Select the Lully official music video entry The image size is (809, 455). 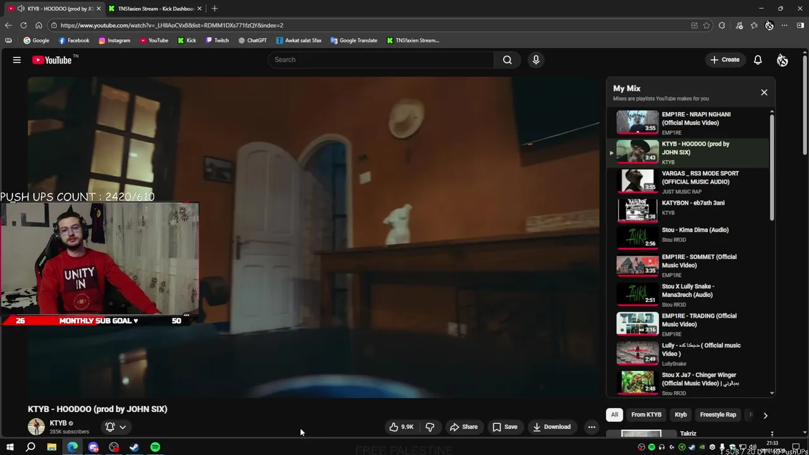[689, 354]
